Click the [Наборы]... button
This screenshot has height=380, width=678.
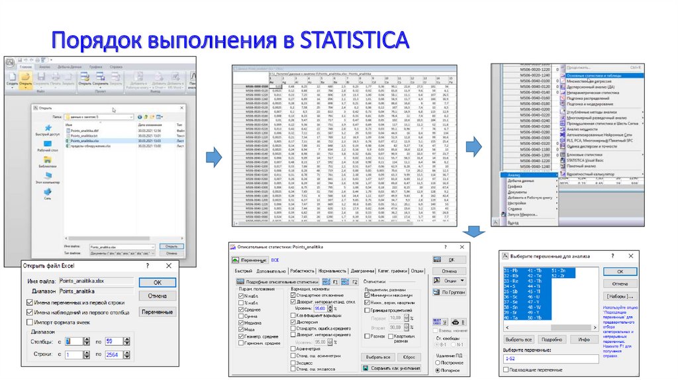point(620,296)
